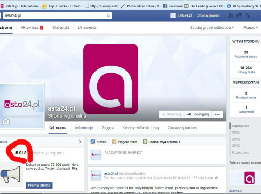Expand the Pomoc dropdown

(x=250, y=28)
